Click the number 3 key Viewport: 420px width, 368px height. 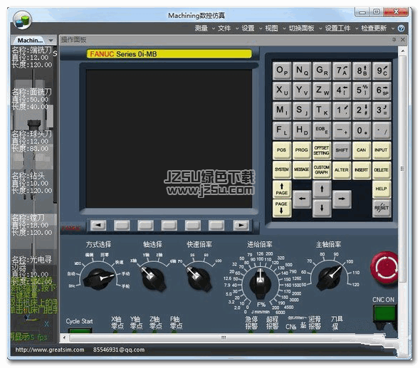[x=382, y=110]
